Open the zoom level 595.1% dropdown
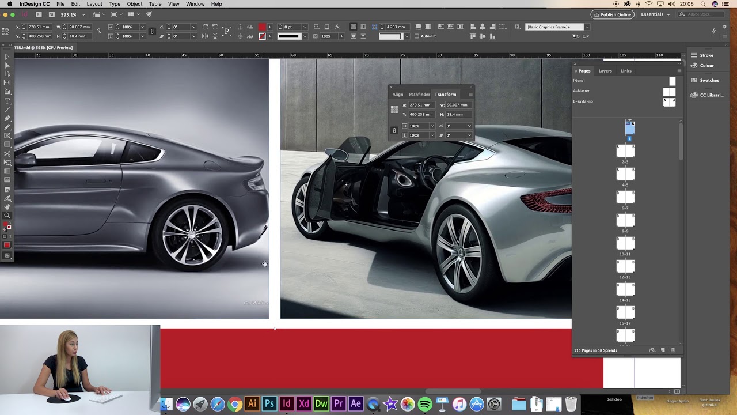This screenshot has height=415, width=737. tap(83, 14)
